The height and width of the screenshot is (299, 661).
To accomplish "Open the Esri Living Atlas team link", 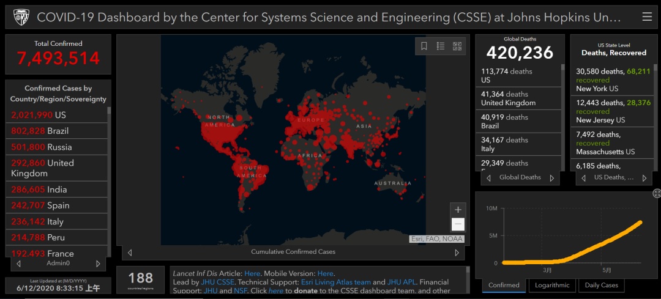I will coord(336,282).
